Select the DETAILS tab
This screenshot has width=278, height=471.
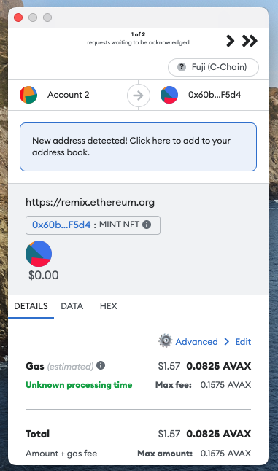tap(31, 306)
